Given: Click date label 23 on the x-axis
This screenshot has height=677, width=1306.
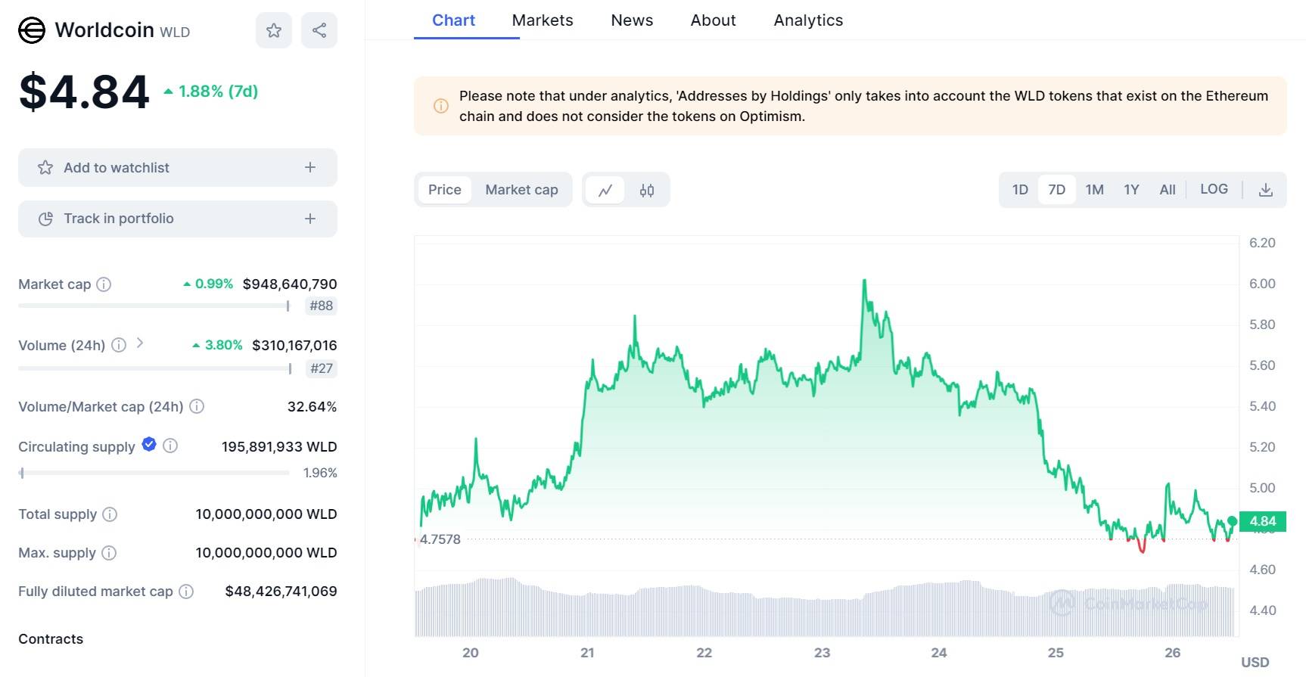Looking at the screenshot, I should [822, 653].
